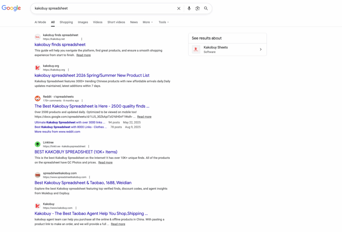The width and height of the screenshot is (342, 232).
Task: Click the spreadsheetkakobuy.com favicon
Action: tap(37, 175)
